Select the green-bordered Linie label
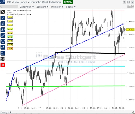 [10, 29]
